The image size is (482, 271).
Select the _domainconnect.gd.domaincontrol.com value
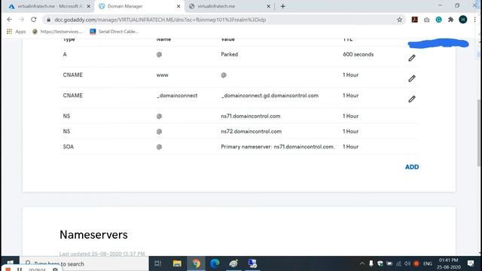pyautogui.click(x=270, y=96)
